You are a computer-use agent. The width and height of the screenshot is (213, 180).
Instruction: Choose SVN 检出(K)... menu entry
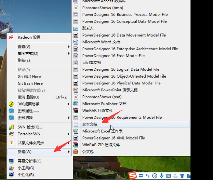click(x=39, y=127)
